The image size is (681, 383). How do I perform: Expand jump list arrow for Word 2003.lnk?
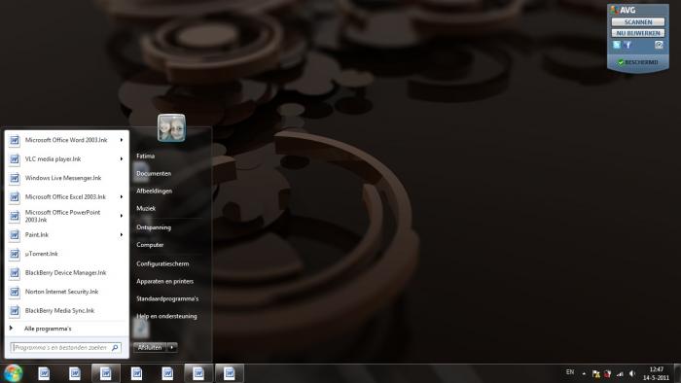(x=122, y=140)
